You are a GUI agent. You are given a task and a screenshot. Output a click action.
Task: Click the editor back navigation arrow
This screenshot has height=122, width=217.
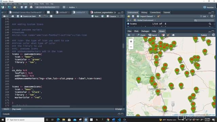point(4,16)
